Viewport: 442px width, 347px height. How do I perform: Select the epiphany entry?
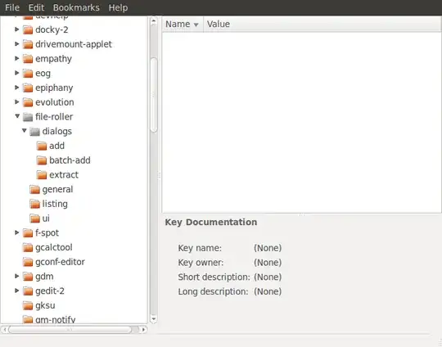pos(54,88)
